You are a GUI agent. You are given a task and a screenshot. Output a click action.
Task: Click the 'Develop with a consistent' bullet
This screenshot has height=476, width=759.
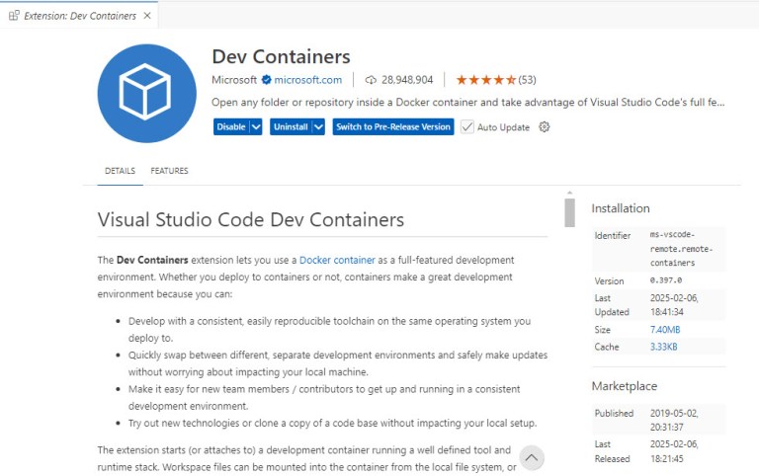point(329,330)
